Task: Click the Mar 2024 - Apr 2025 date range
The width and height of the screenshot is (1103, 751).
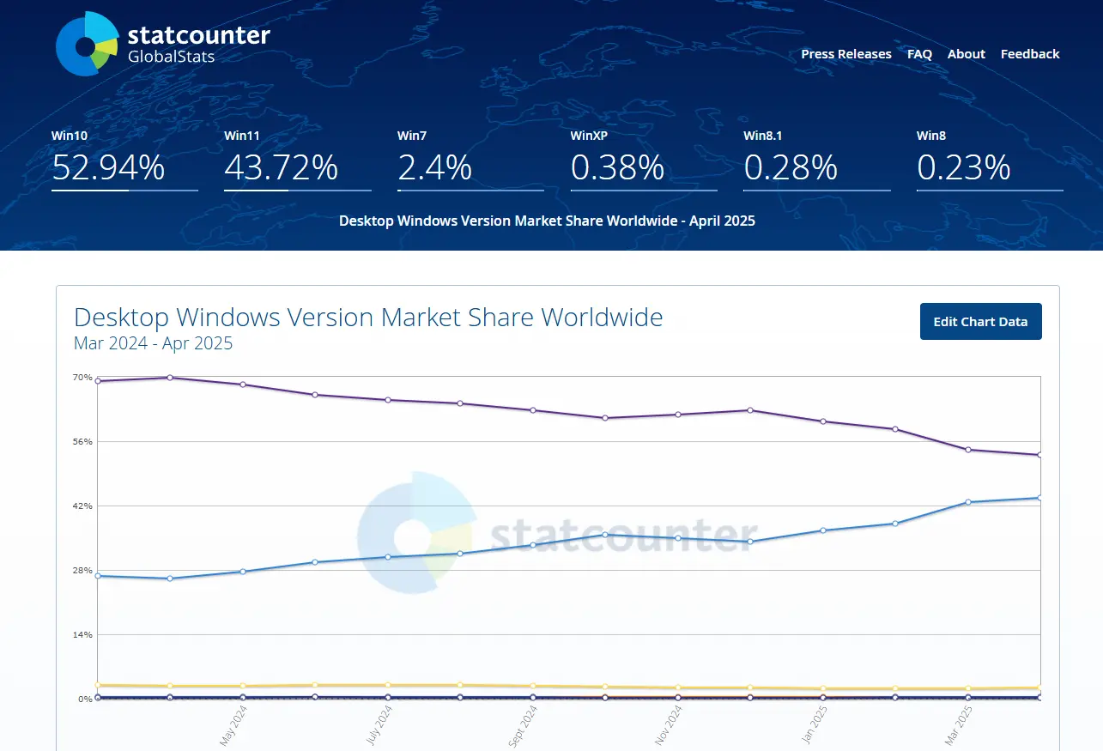Action: click(154, 343)
